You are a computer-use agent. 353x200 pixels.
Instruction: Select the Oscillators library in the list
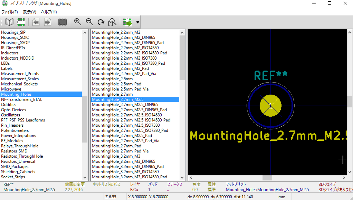pos(10,115)
